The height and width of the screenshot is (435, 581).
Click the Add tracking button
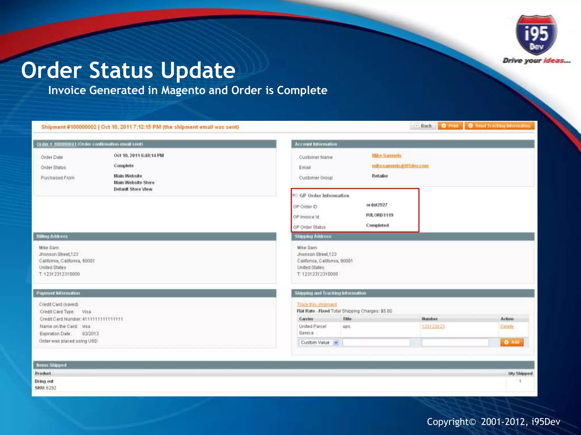pyautogui.click(x=512, y=342)
